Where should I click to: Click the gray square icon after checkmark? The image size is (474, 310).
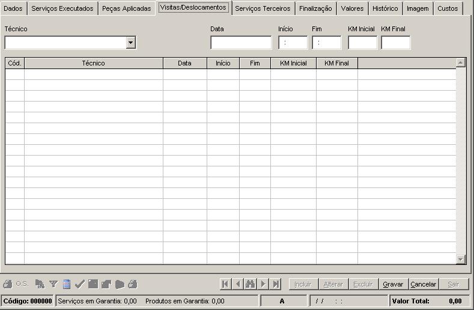coord(93,284)
